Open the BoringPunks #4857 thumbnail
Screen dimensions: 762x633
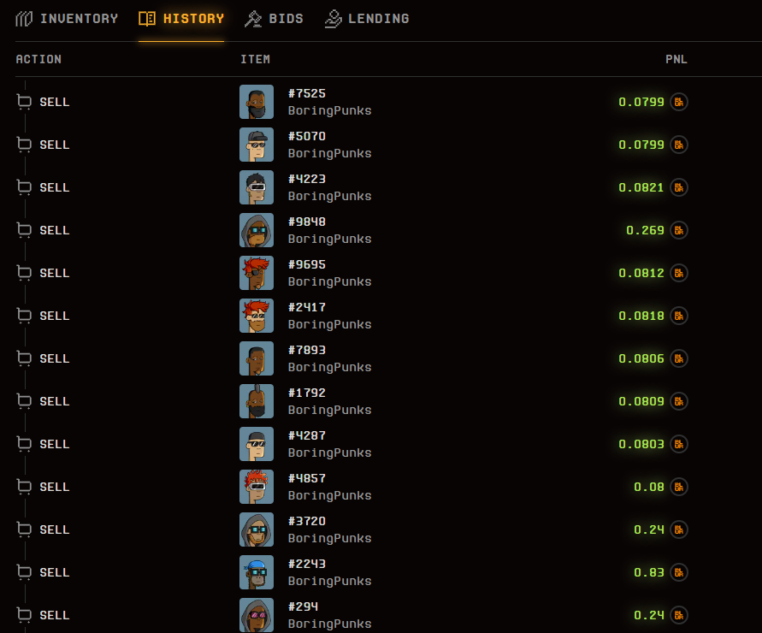coord(257,487)
